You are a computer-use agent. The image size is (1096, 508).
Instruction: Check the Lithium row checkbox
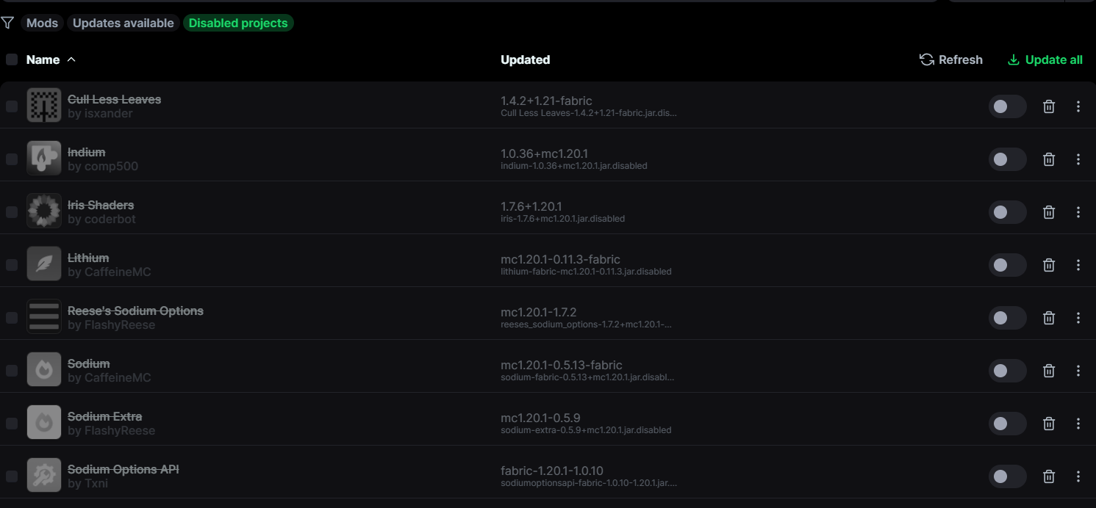pyautogui.click(x=12, y=265)
